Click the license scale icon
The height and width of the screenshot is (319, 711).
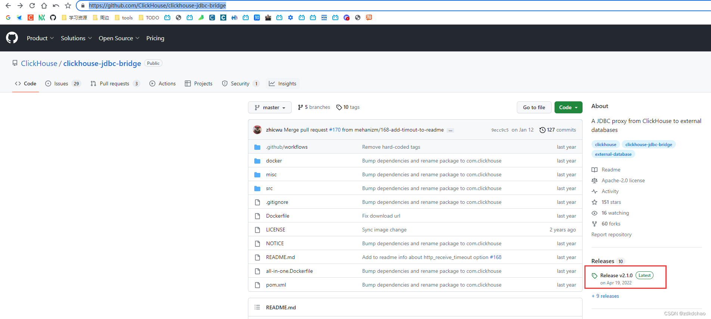point(594,180)
